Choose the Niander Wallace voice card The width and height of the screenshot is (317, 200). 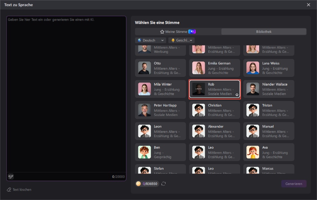tap(269, 89)
